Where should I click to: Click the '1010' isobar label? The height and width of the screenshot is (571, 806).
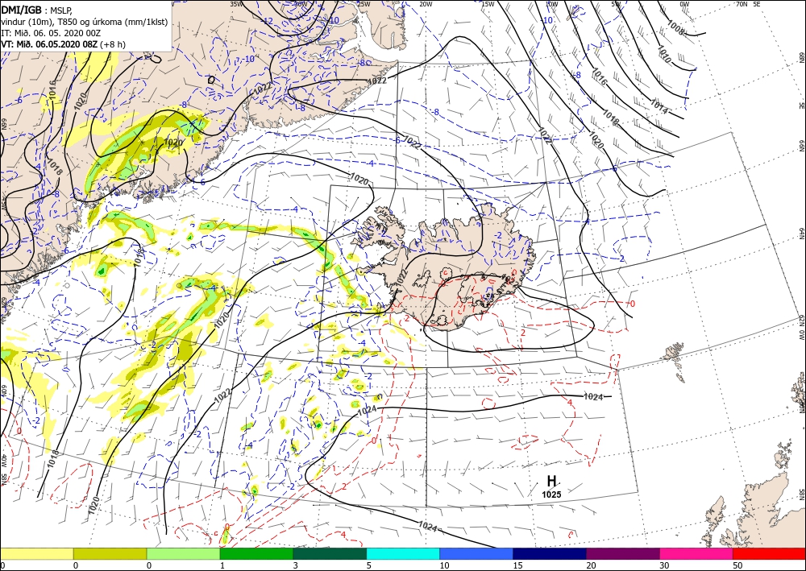[x=663, y=53]
